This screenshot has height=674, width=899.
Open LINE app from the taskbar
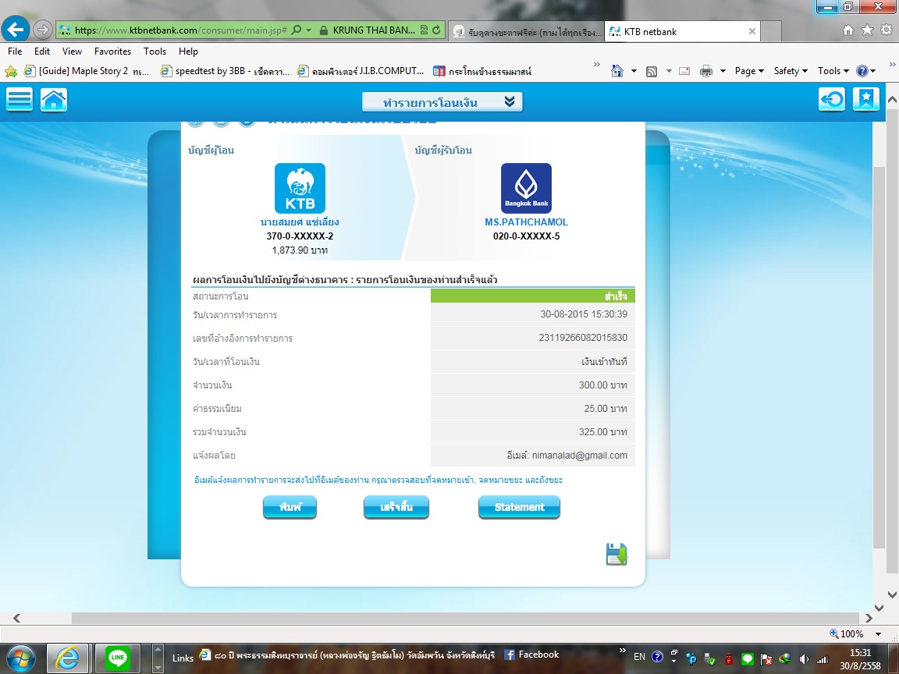pos(119,658)
